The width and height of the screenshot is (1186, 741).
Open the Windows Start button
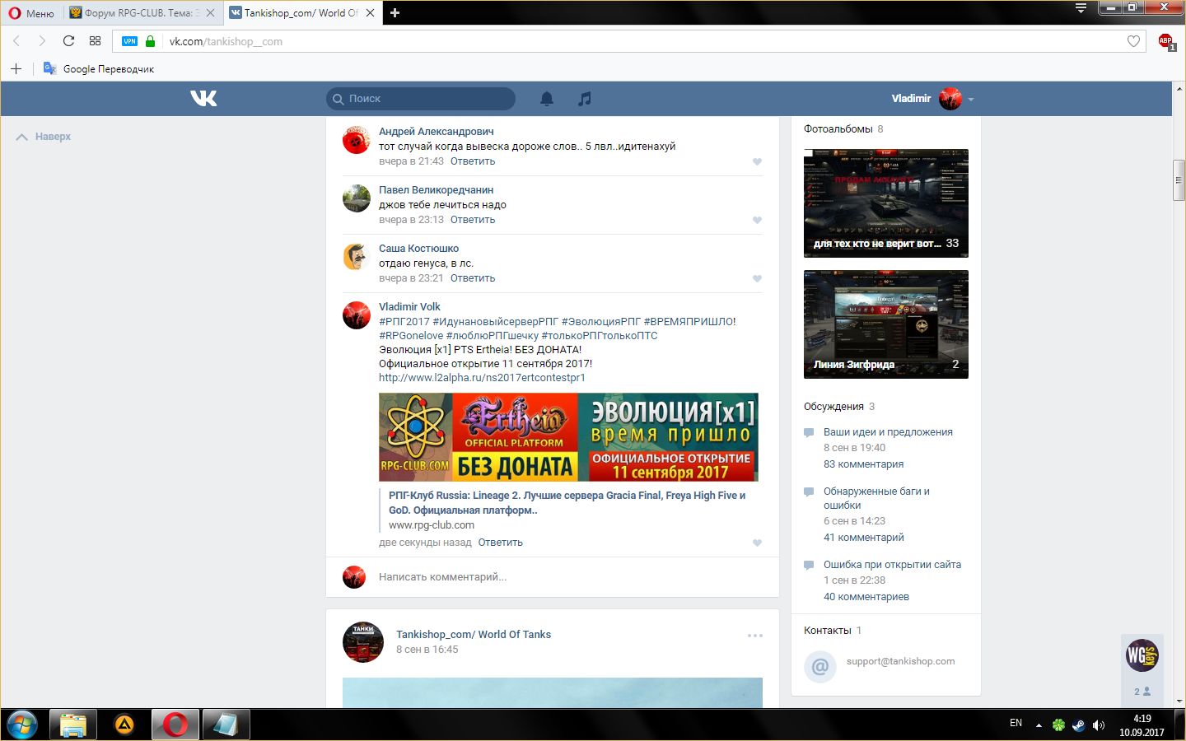pyautogui.click(x=22, y=725)
